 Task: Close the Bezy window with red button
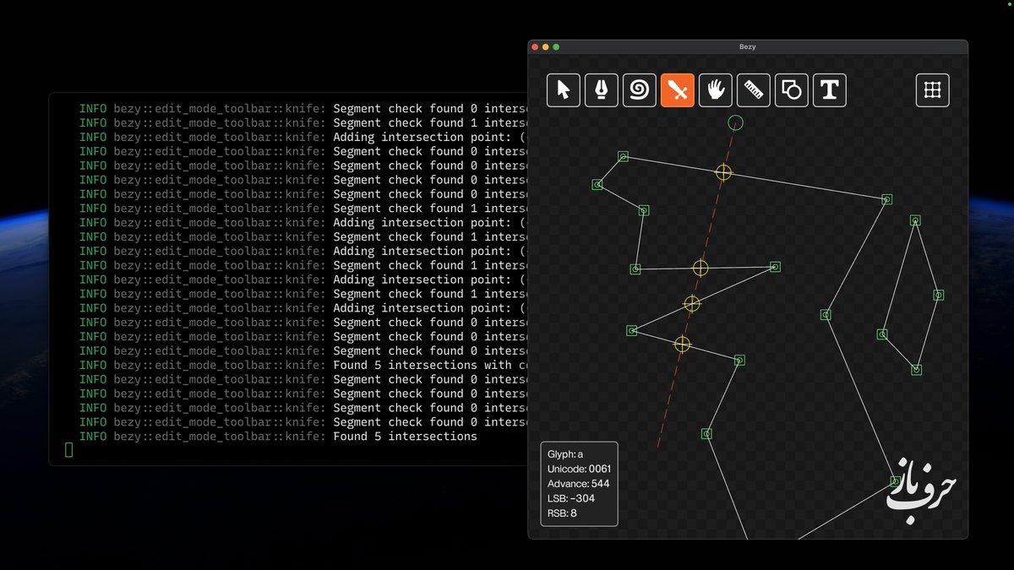pyautogui.click(x=536, y=47)
